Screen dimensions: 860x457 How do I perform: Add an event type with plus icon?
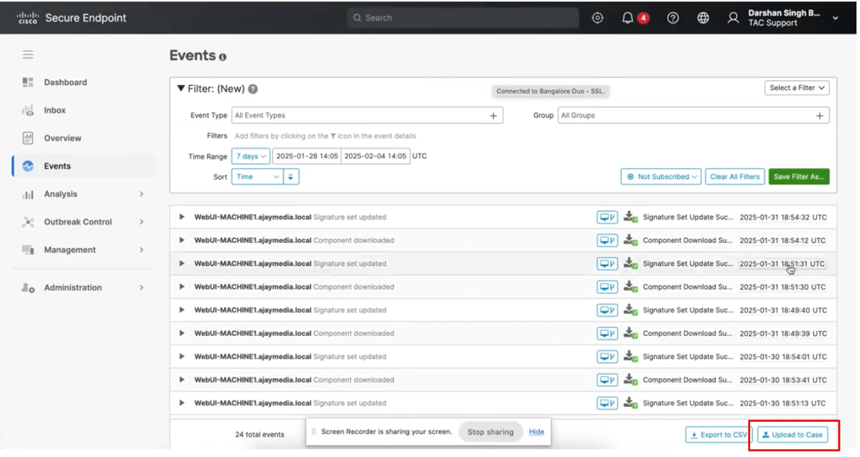(x=493, y=115)
